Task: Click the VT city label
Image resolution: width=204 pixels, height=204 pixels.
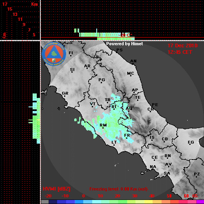Action: click(93, 104)
